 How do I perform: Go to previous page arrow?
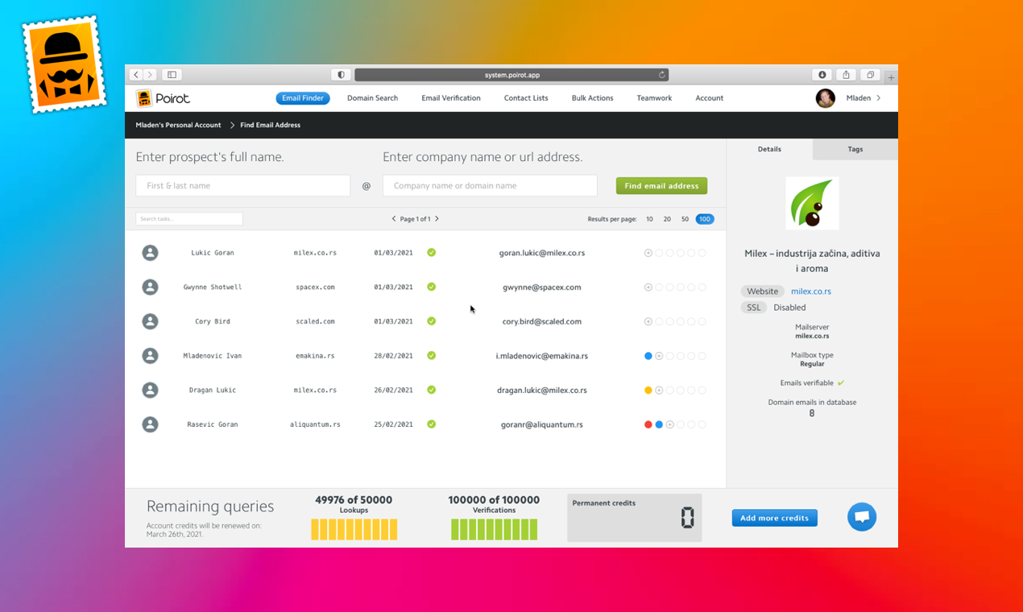pyautogui.click(x=394, y=219)
